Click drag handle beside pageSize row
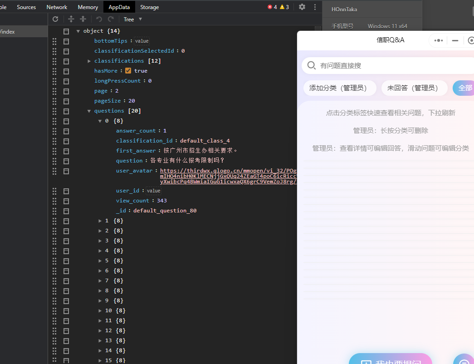Screen dimensions: 474x364 54,101
